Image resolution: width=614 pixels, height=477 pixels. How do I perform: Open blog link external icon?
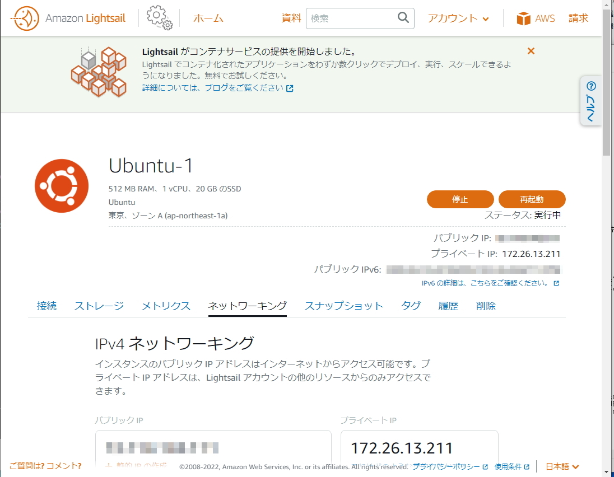click(x=290, y=88)
